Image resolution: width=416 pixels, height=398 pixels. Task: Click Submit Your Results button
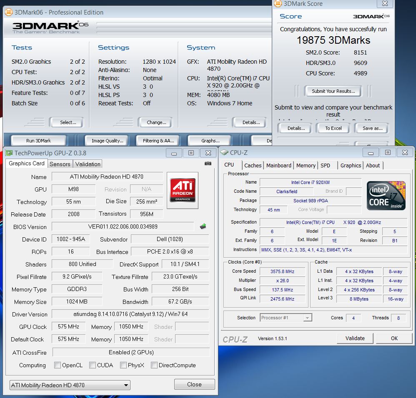[x=333, y=91]
